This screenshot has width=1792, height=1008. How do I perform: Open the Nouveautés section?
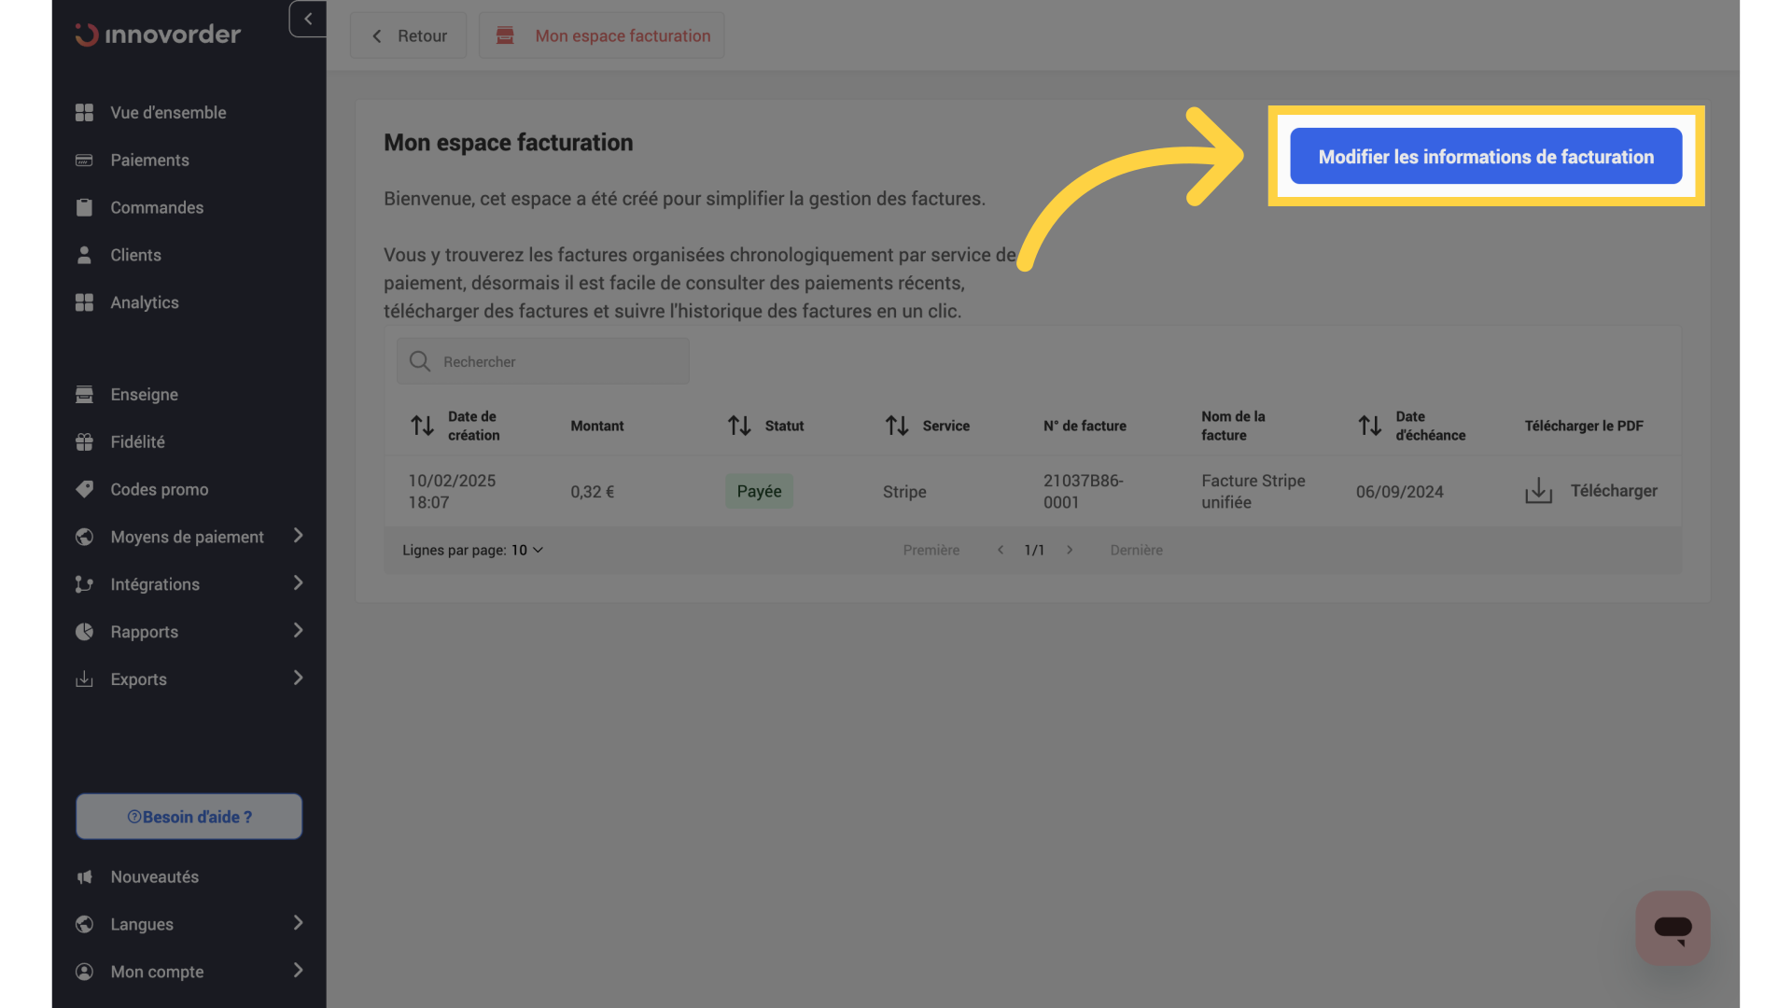(x=154, y=876)
